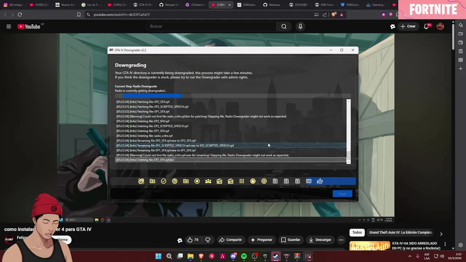The width and height of the screenshot is (466, 262).
Task: Go back to the previous page
Action: click(5, 15)
